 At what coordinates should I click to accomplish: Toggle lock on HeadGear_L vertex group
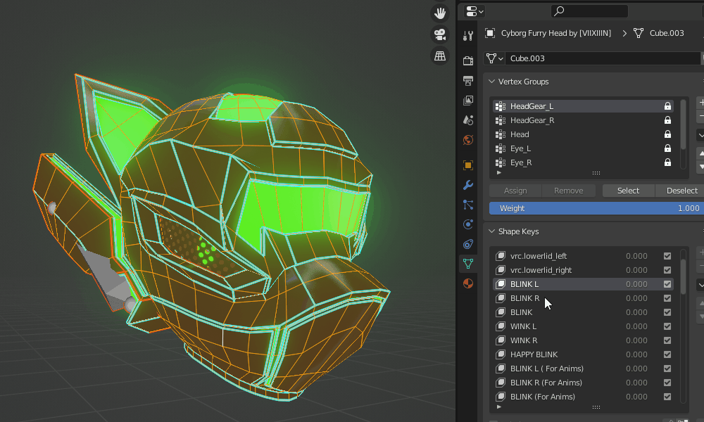pyautogui.click(x=667, y=106)
